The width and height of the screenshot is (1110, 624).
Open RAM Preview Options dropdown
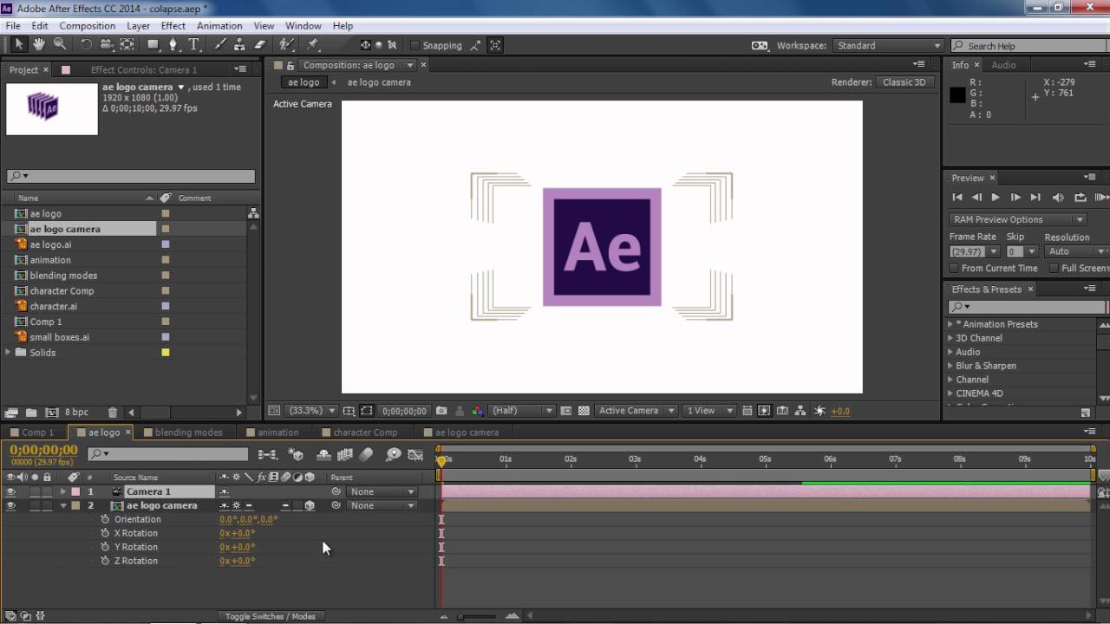tap(1017, 219)
